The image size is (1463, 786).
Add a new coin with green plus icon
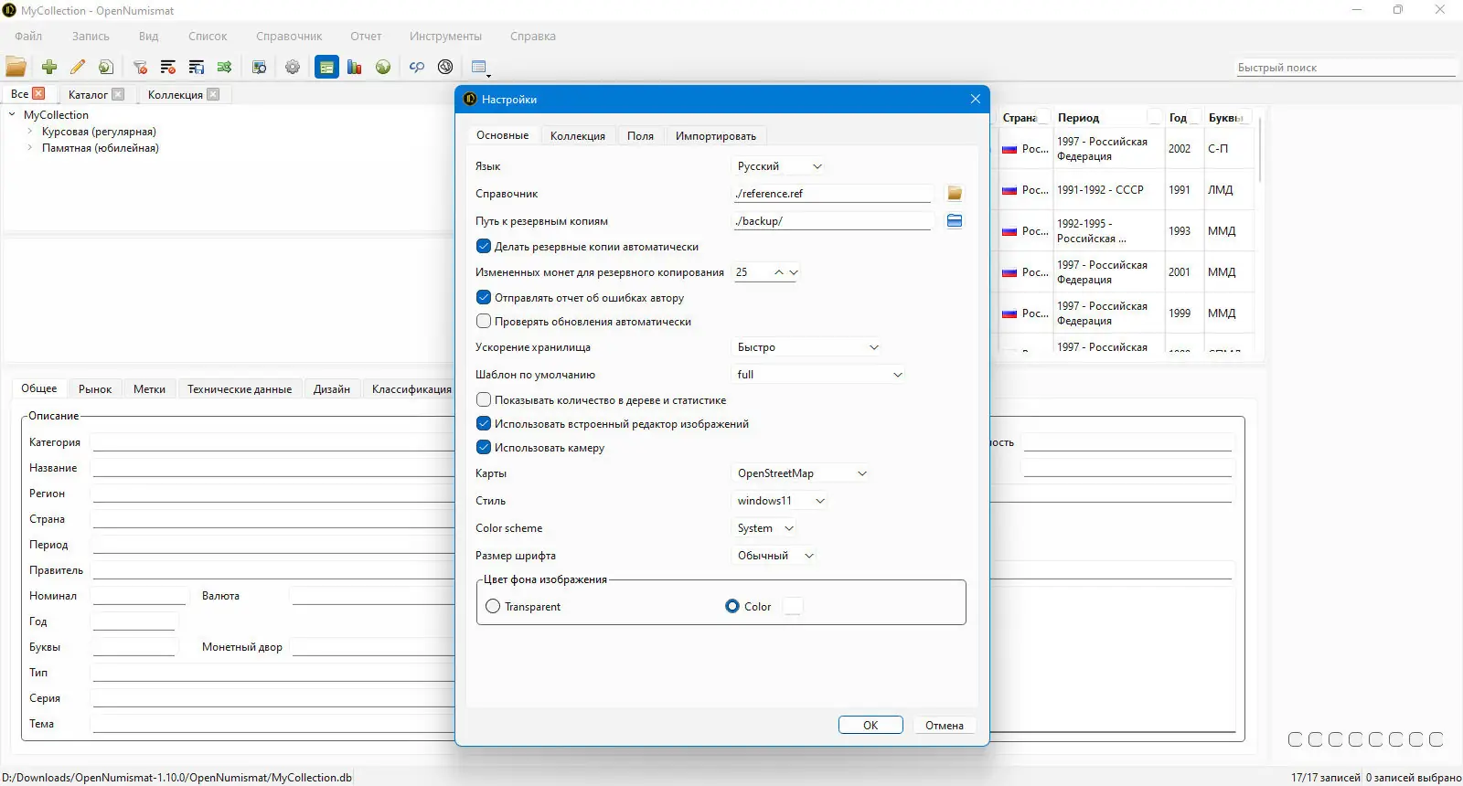click(49, 67)
